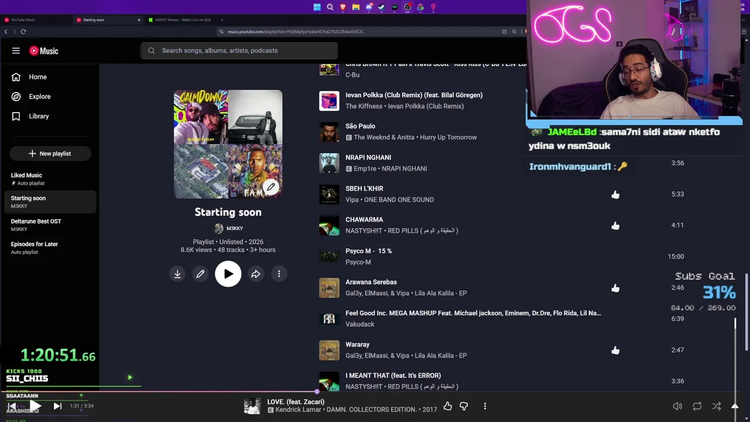Select I MEANT THAT (feat. It's ERROR) track
Screen dimensions: 750x422
pyautogui.click(x=393, y=376)
